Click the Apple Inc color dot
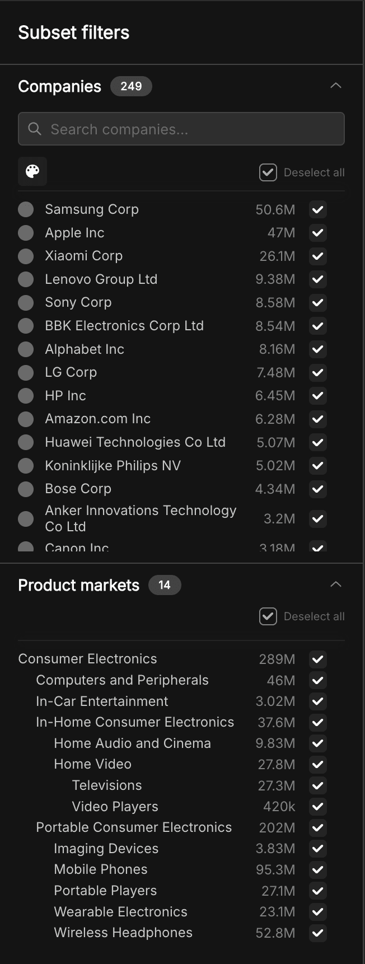Image resolution: width=365 pixels, height=964 pixels. (26, 233)
